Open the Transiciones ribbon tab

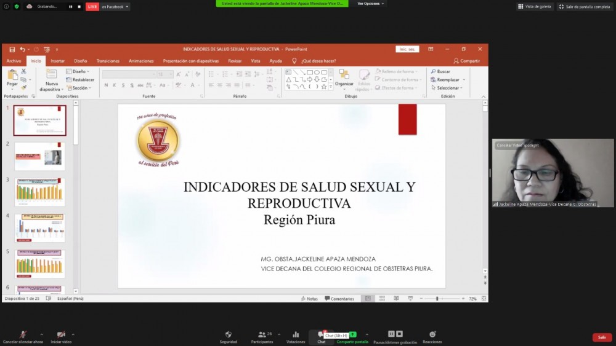[x=108, y=61]
